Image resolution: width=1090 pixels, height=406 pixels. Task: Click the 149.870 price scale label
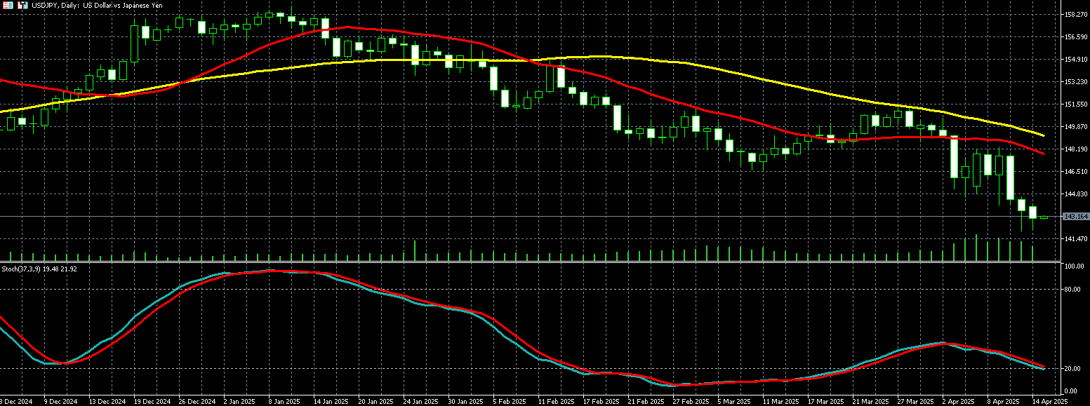click(x=1075, y=127)
